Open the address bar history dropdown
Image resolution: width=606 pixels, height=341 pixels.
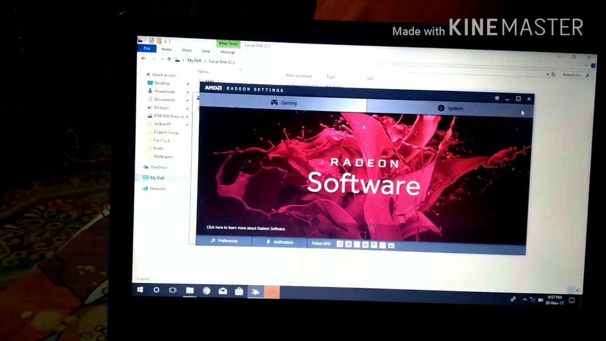(x=548, y=74)
